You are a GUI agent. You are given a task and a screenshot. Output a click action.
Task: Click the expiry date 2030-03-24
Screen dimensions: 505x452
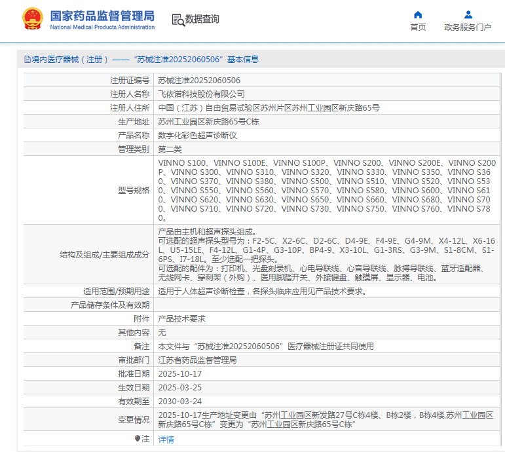[x=180, y=402]
